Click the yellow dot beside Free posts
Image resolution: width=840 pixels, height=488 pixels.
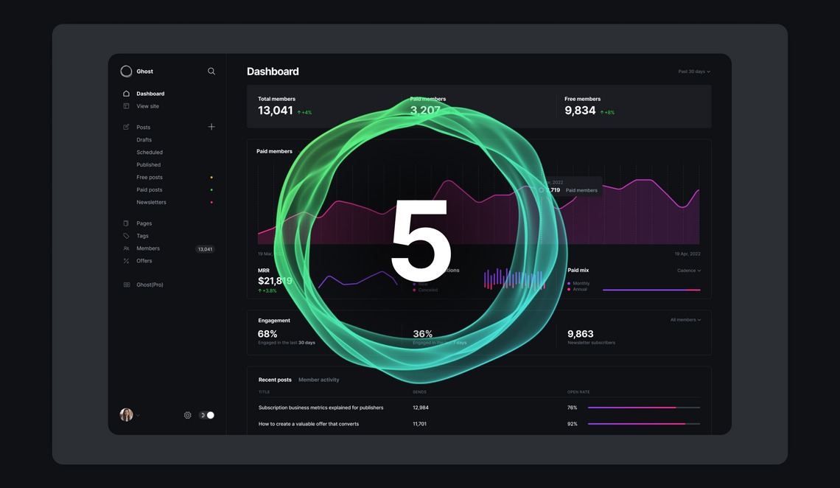click(211, 177)
